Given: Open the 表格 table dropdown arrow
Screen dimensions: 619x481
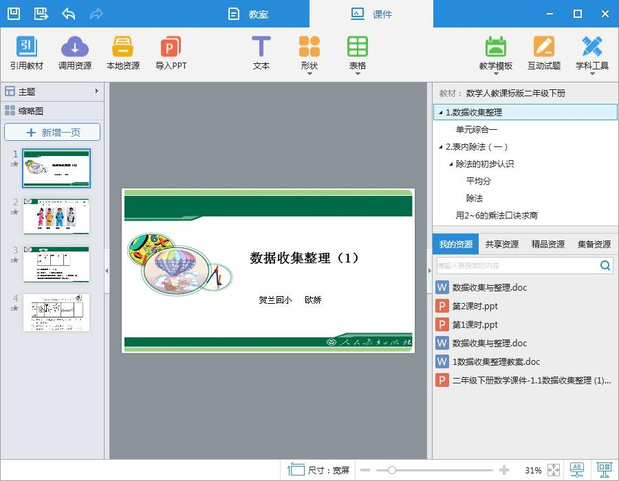Looking at the screenshot, I should click(357, 72).
